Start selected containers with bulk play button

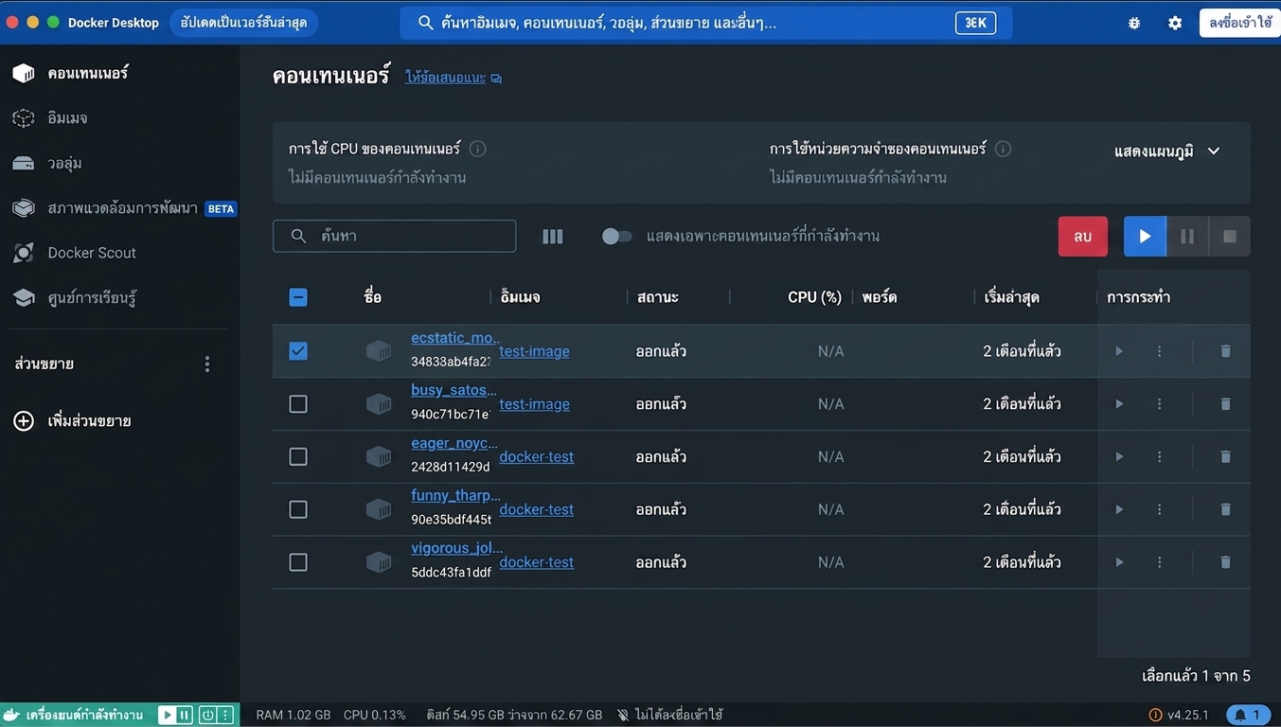pos(1145,237)
